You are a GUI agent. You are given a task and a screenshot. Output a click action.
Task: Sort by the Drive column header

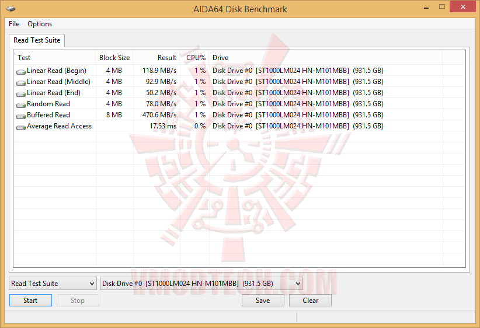click(x=326, y=58)
